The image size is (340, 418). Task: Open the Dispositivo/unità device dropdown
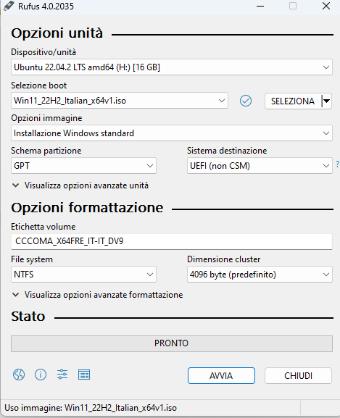pyautogui.click(x=172, y=67)
